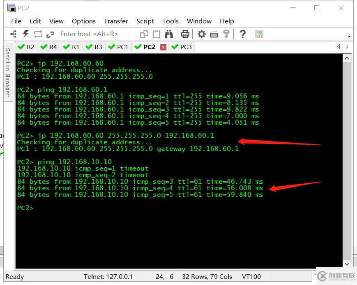Switch to the PC3 session tab
Viewport: 357px width, 285px height.
(182, 47)
